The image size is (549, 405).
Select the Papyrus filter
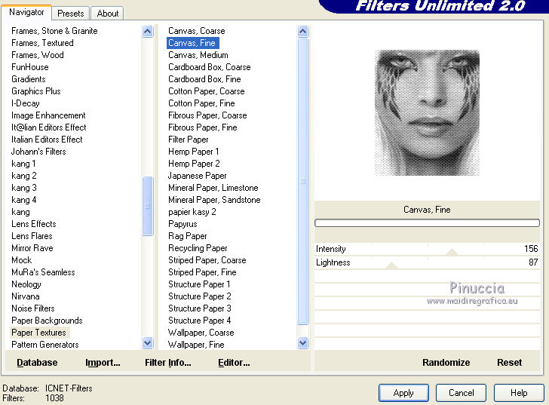[182, 224]
